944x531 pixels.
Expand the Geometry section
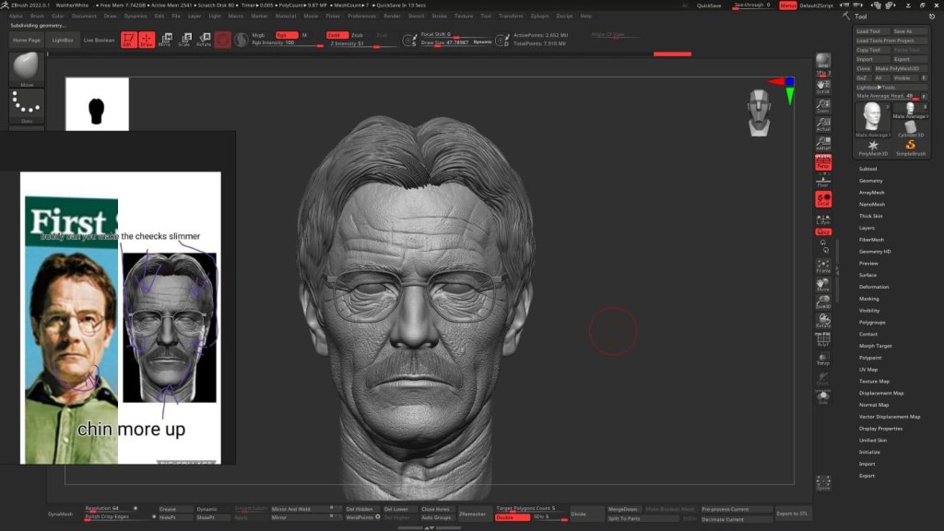click(x=870, y=181)
